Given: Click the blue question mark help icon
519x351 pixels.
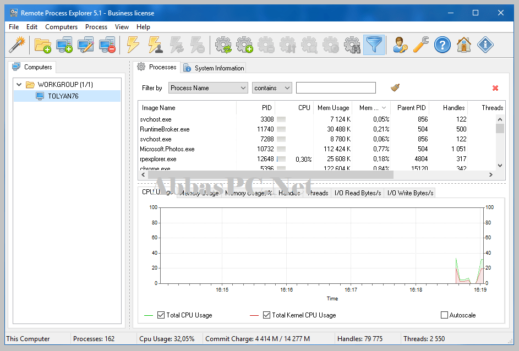Looking at the screenshot, I should (442, 45).
